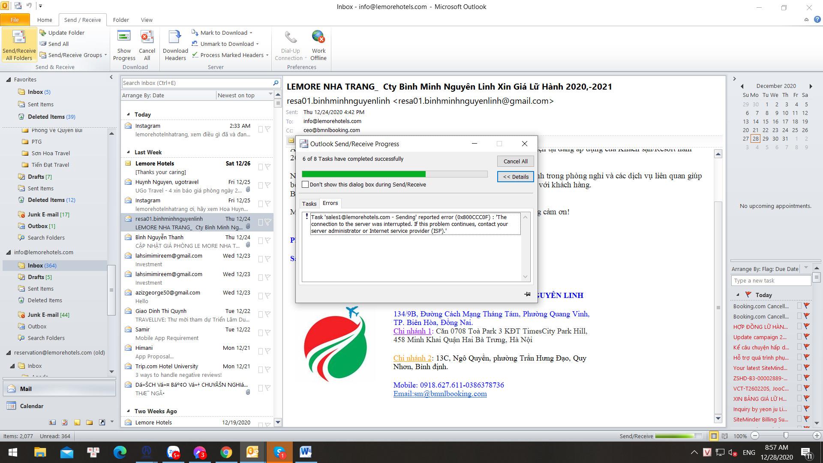Click Cancel All in Send/Receive dialog
The width and height of the screenshot is (823, 463).
(515, 161)
